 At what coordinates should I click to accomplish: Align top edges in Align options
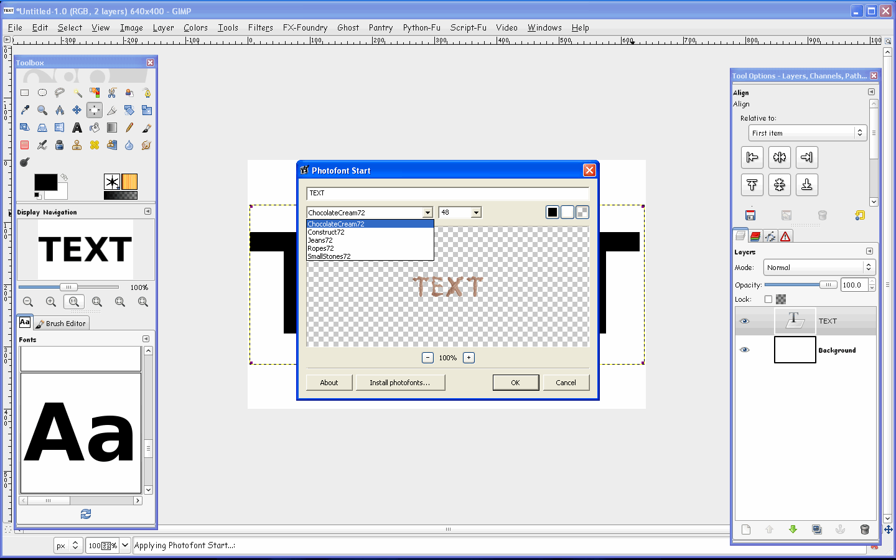[x=752, y=185]
